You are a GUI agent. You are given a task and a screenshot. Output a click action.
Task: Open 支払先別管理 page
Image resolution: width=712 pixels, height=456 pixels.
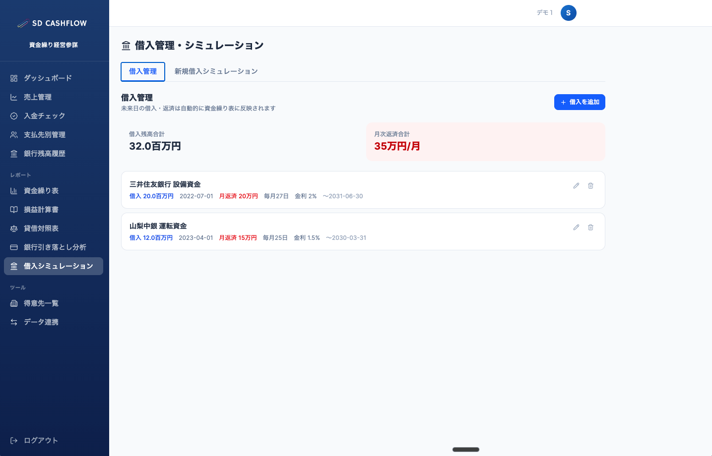coord(54,135)
